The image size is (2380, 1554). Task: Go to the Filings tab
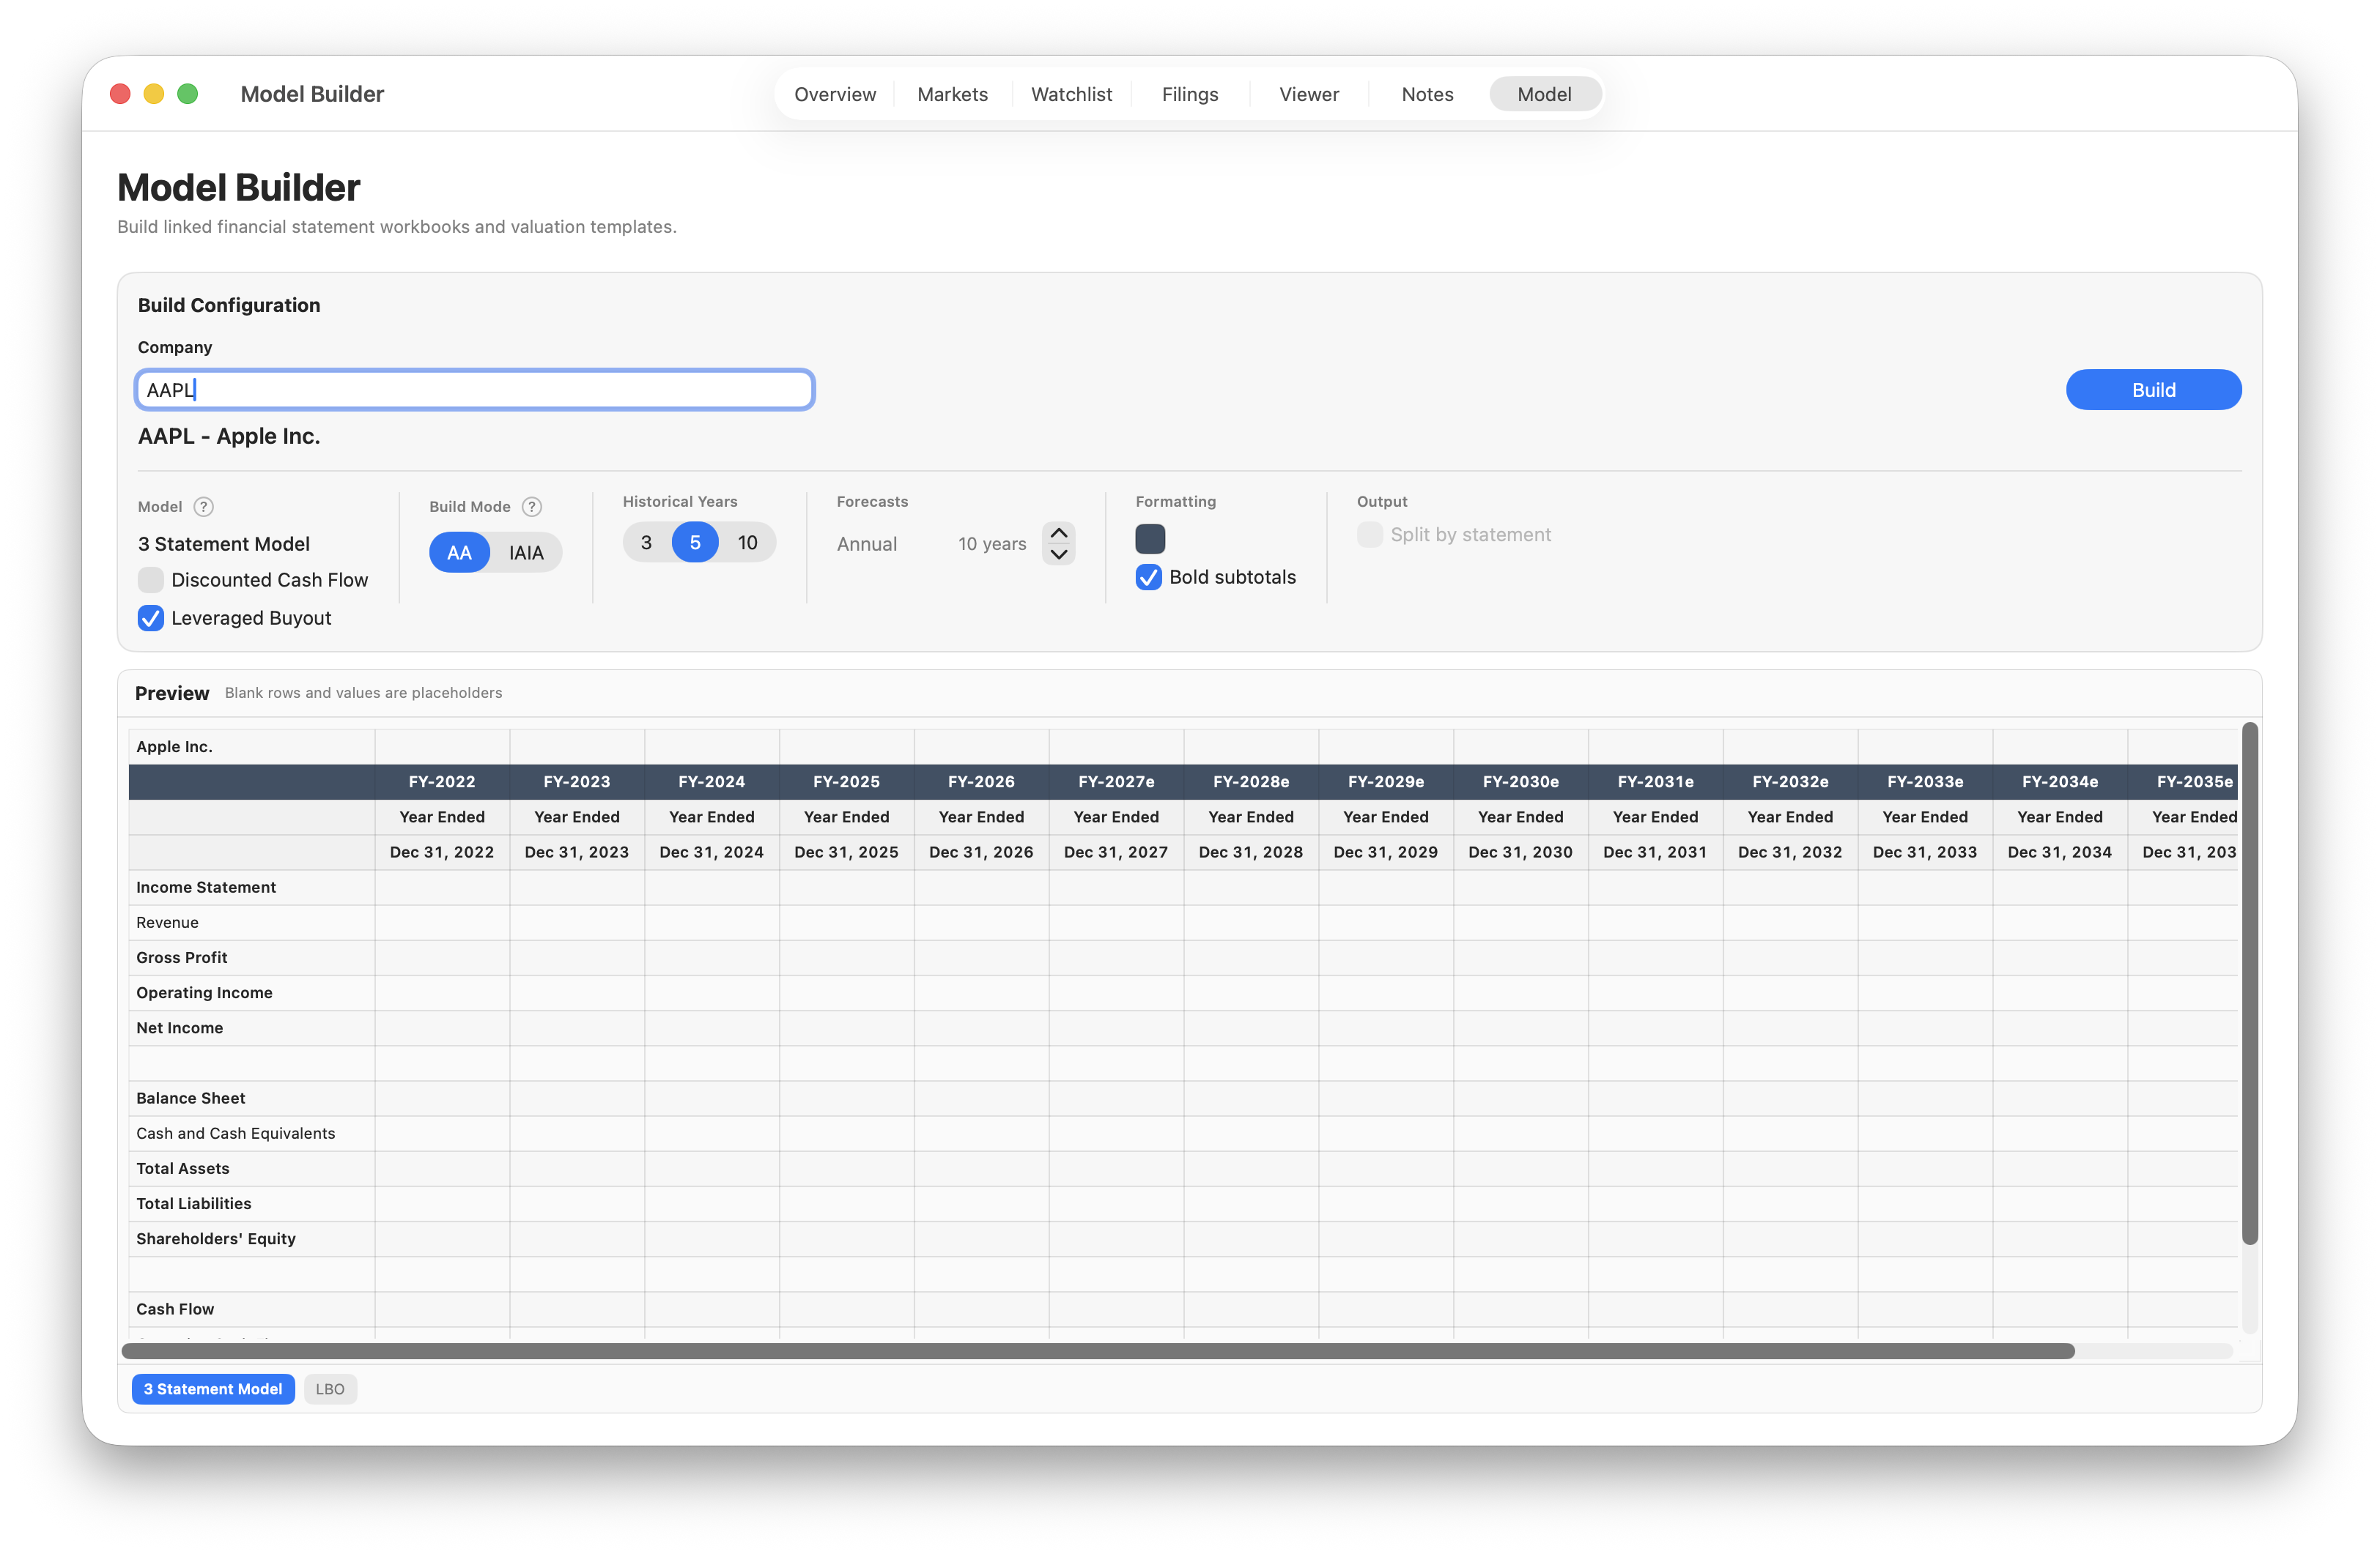click(1190, 94)
